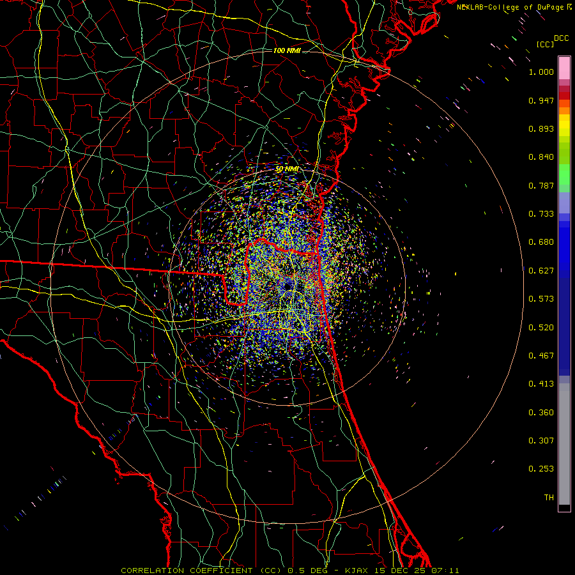575x575 pixels.
Task: Click the 50 NMI range ring label
Action: pos(287,169)
